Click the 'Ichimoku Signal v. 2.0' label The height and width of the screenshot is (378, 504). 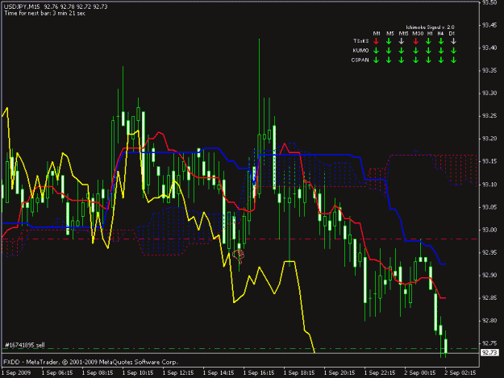point(430,27)
